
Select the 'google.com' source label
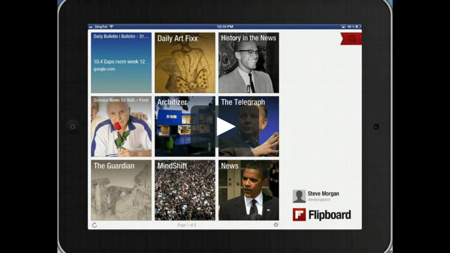coord(104,69)
